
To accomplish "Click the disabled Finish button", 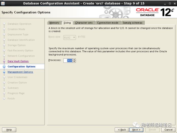I will (152, 130).
